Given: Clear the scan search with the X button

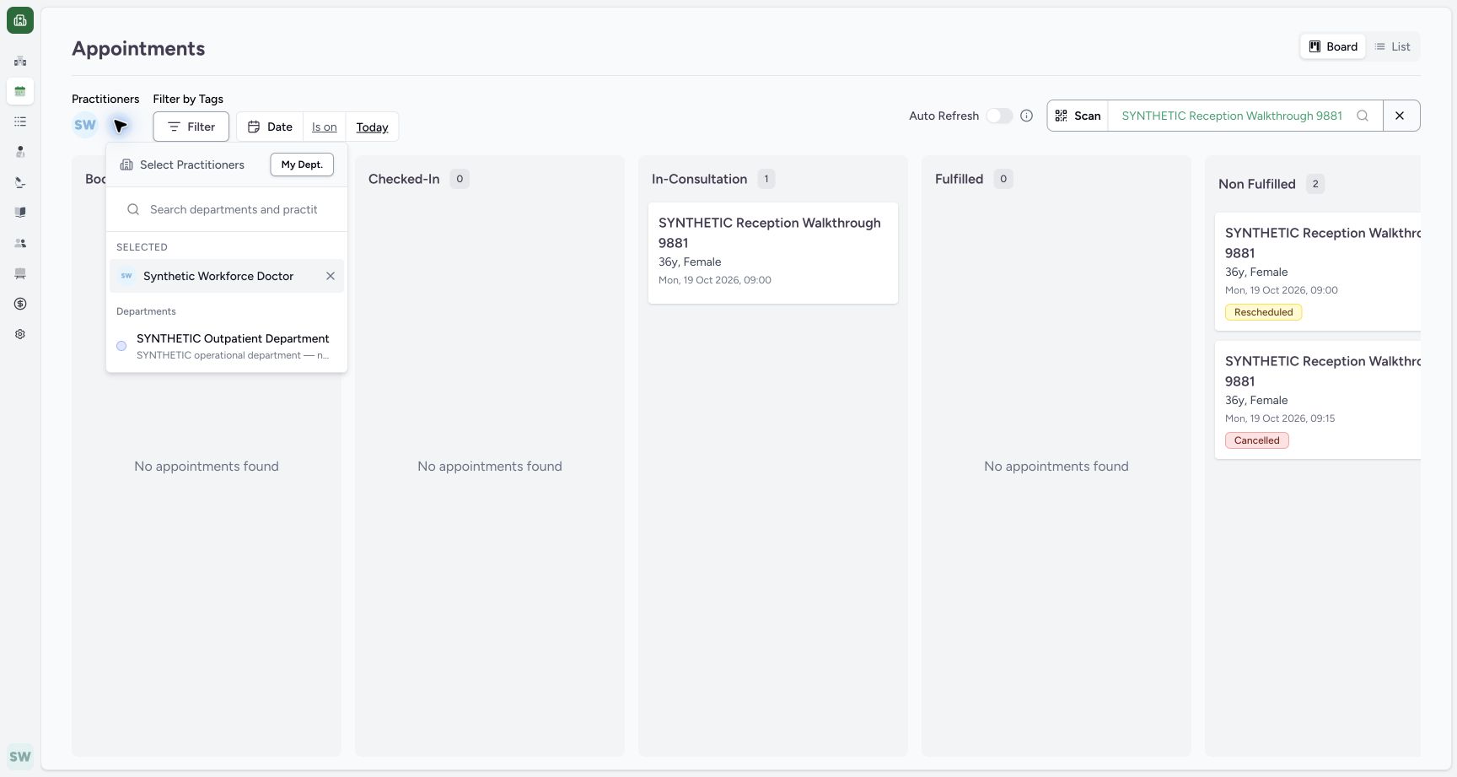Looking at the screenshot, I should (1401, 116).
